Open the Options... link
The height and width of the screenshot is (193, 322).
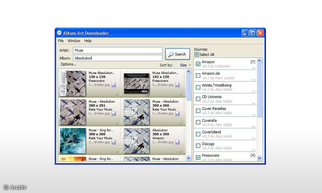tap(68, 64)
